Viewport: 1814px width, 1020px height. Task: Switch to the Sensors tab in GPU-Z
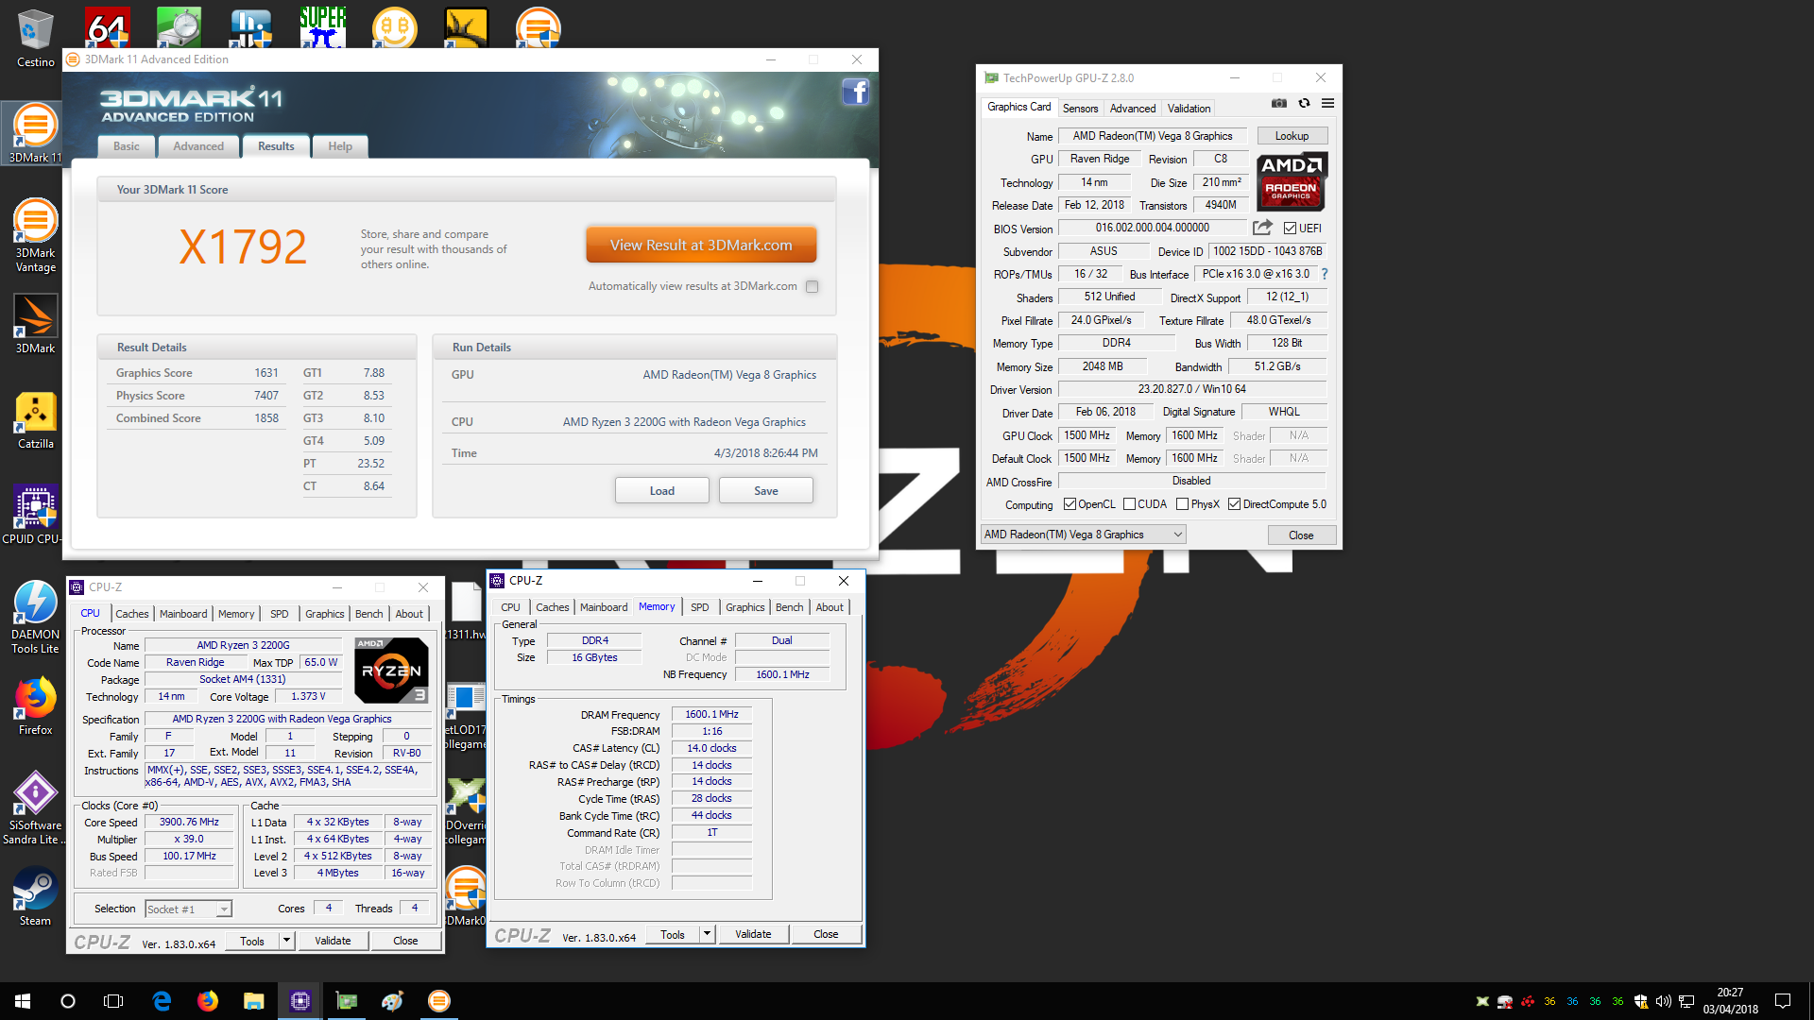click(1080, 108)
